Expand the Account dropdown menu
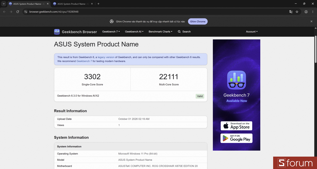 252,32
